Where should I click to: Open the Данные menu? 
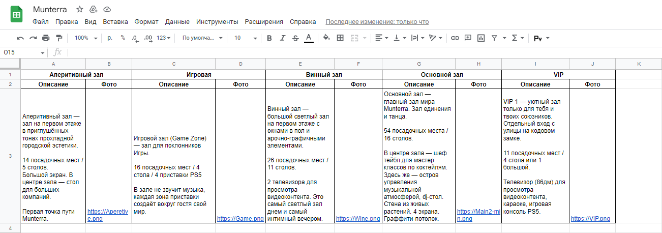[177, 22]
